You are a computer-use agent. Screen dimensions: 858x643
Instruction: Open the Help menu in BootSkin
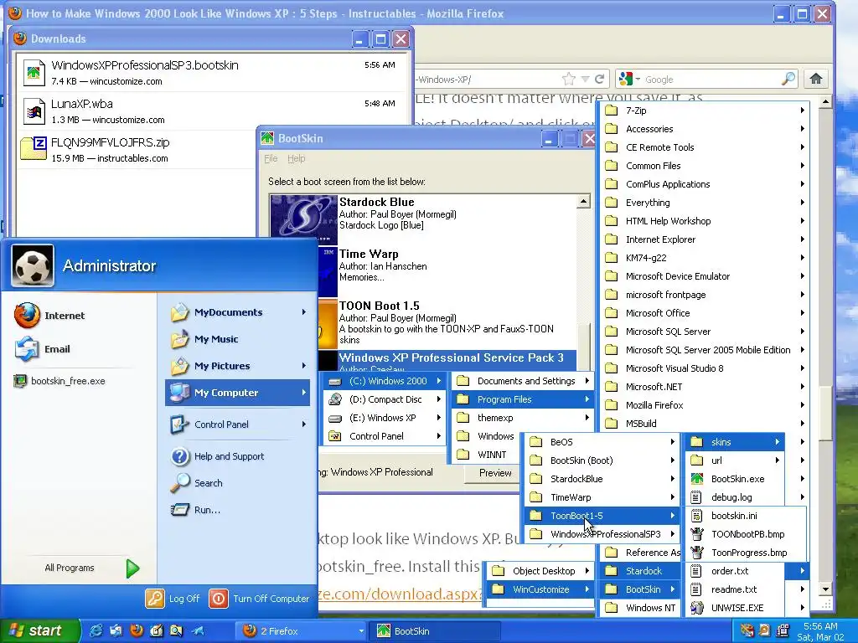(x=296, y=158)
